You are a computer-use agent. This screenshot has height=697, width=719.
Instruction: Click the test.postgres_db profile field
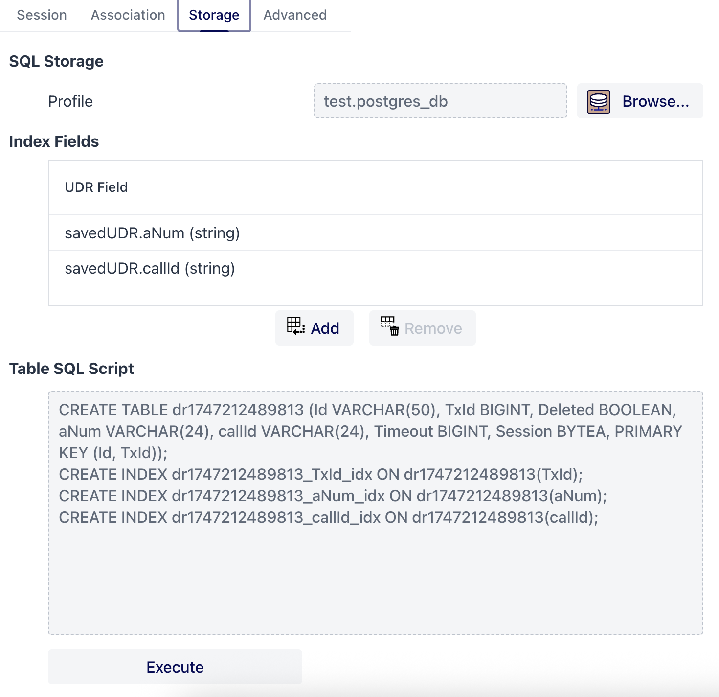(440, 101)
